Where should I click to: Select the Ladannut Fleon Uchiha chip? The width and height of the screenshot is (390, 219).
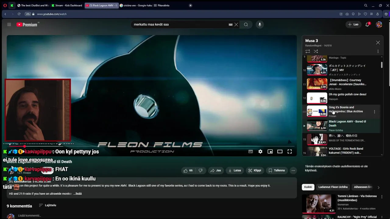(333, 187)
